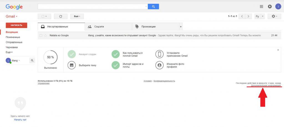Image resolution: width=284 pixels, height=127 pixels.
Task: Expand the input language dropdown arrow
Action: click(263, 16)
